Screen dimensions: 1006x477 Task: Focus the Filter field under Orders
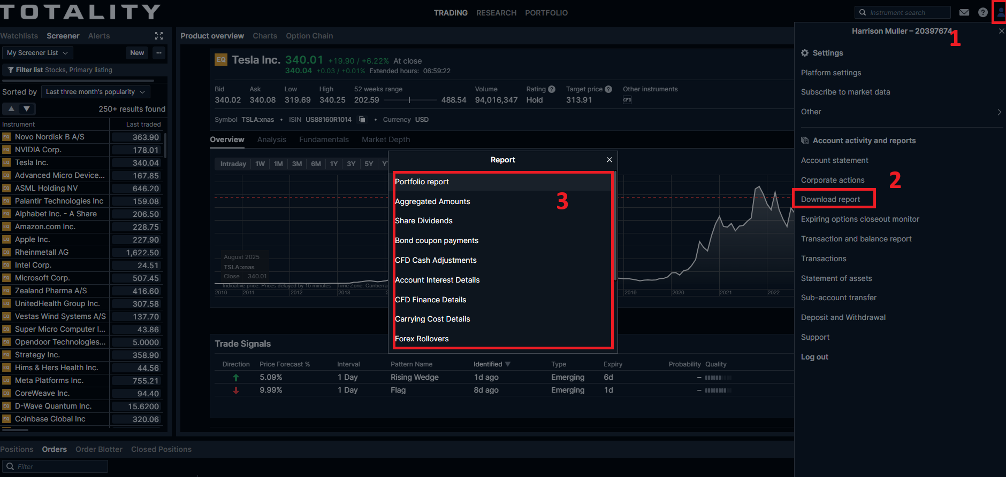[55, 466]
